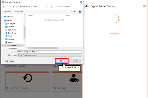Open the Organize menu
The width and height of the screenshot is (148, 98).
(x=8, y=11)
